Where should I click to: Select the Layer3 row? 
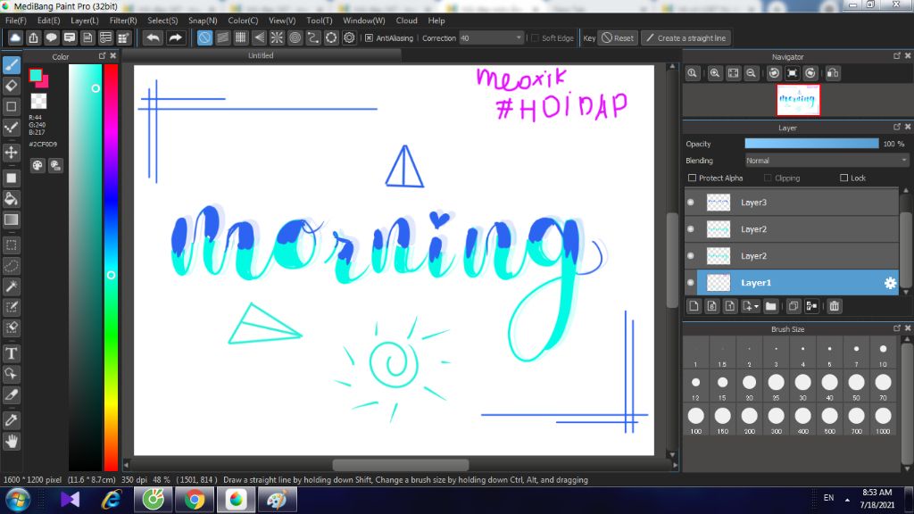[x=792, y=203]
